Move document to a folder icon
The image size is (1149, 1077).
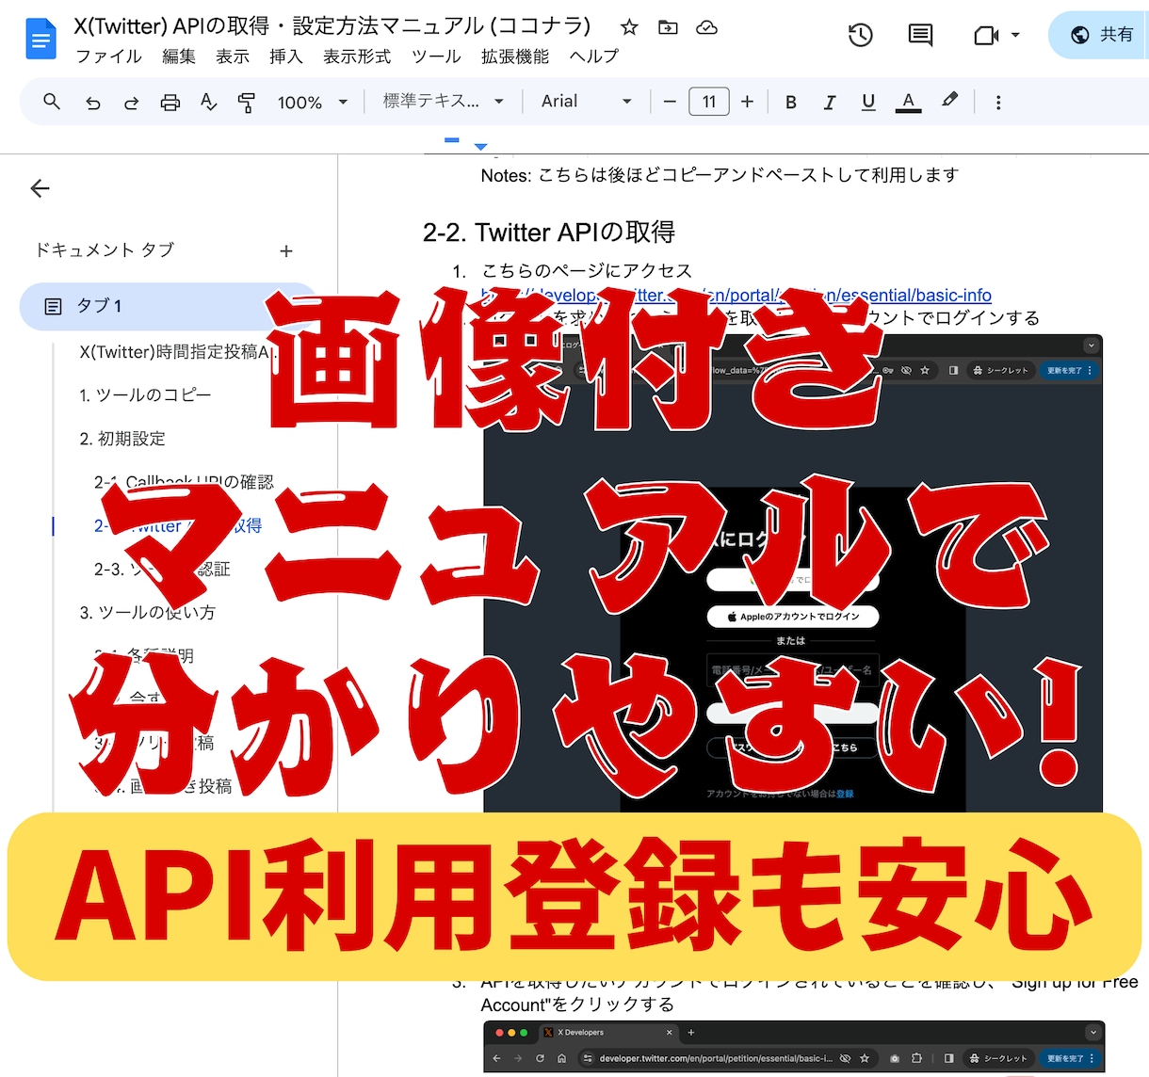(668, 27)
